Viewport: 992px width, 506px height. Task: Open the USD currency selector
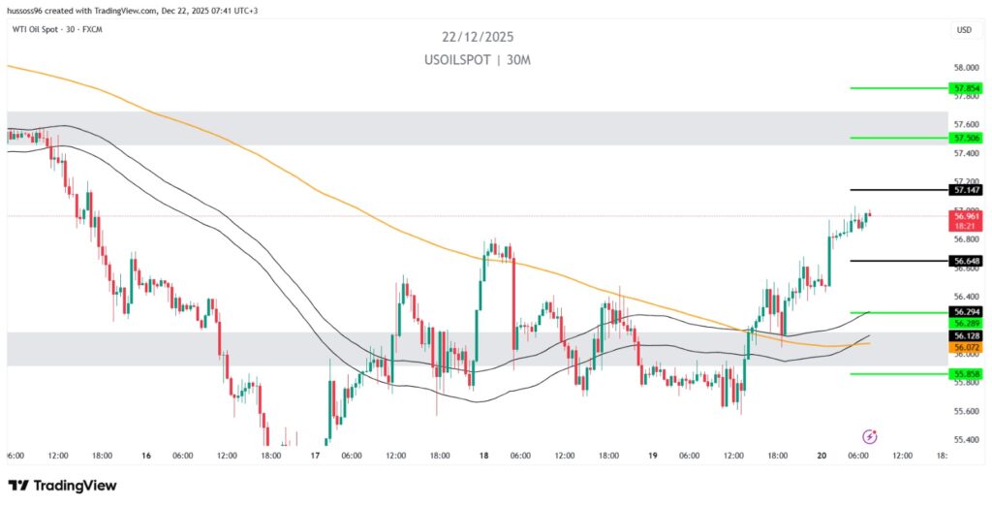(963, 30)
